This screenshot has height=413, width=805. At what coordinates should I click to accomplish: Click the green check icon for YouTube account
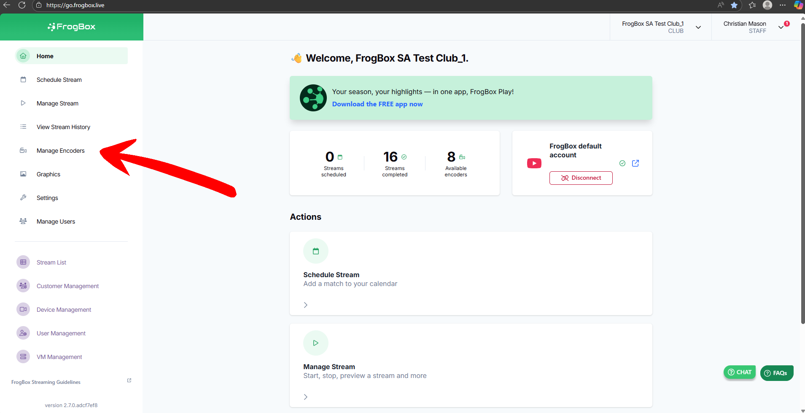(x=622, y=163)
